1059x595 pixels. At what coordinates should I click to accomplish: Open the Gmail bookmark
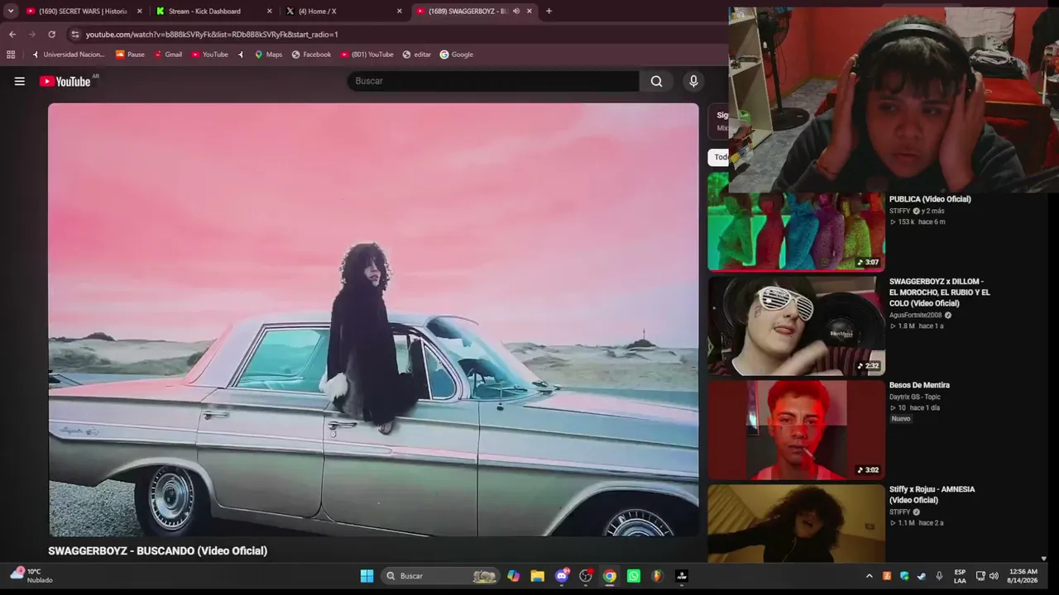click(x=168, y=55)
